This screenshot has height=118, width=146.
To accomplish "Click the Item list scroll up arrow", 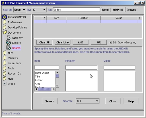I will (57, 73).
